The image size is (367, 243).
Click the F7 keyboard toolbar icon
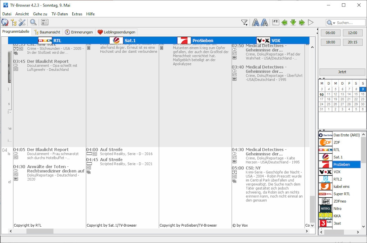tap(275, 23)
